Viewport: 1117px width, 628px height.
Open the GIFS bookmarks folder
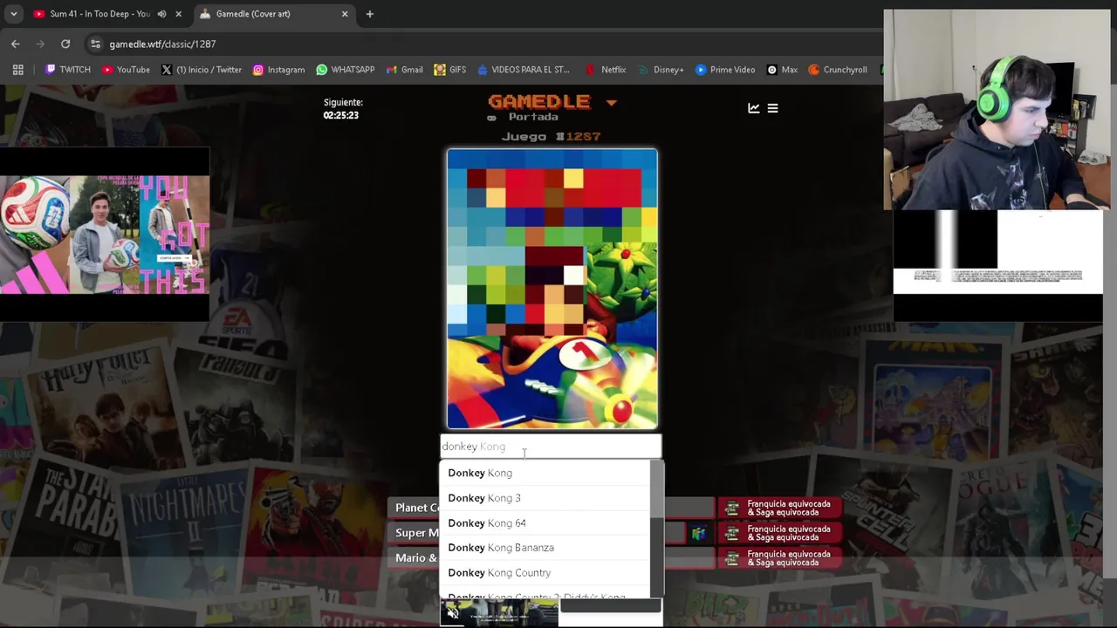pos(449,70)
